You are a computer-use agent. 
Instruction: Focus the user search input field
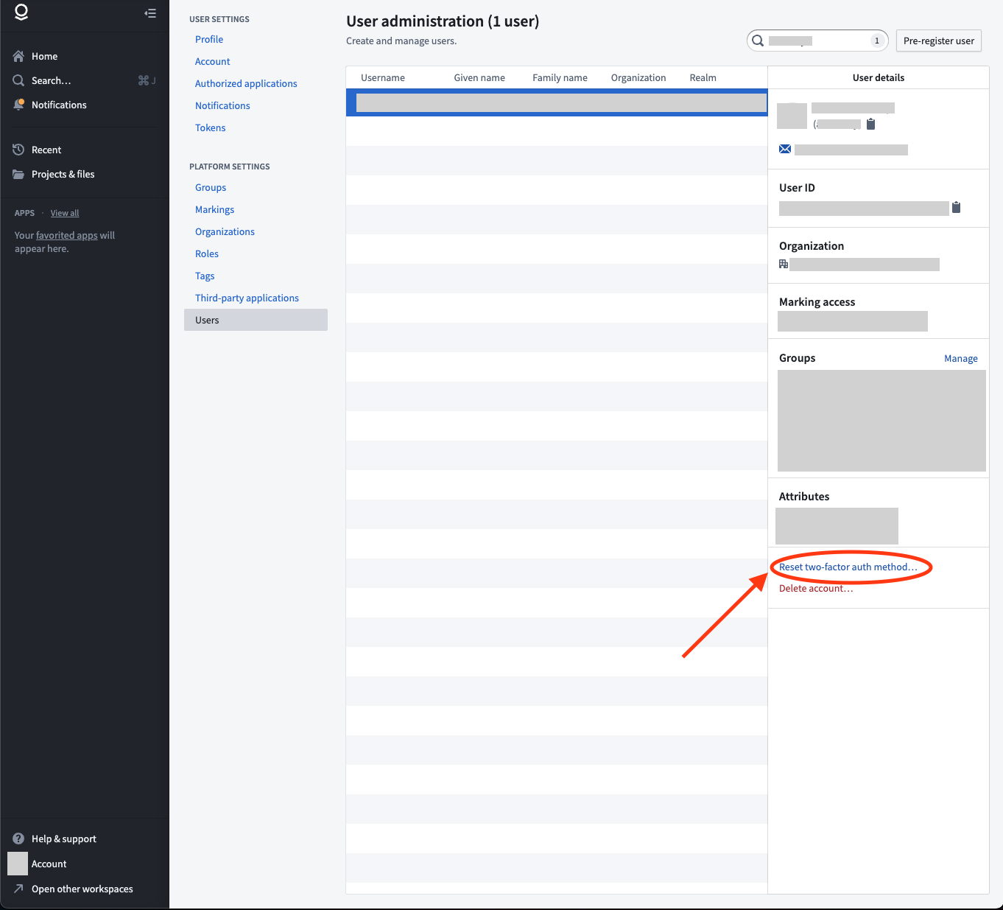click(x=817, y=41)
